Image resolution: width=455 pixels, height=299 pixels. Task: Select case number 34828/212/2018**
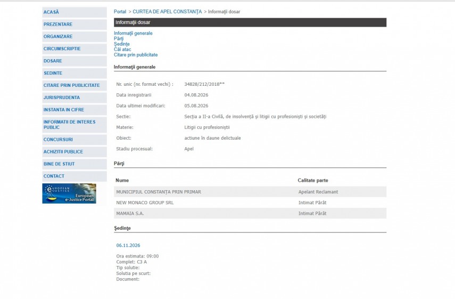click(x=204, y=84)
